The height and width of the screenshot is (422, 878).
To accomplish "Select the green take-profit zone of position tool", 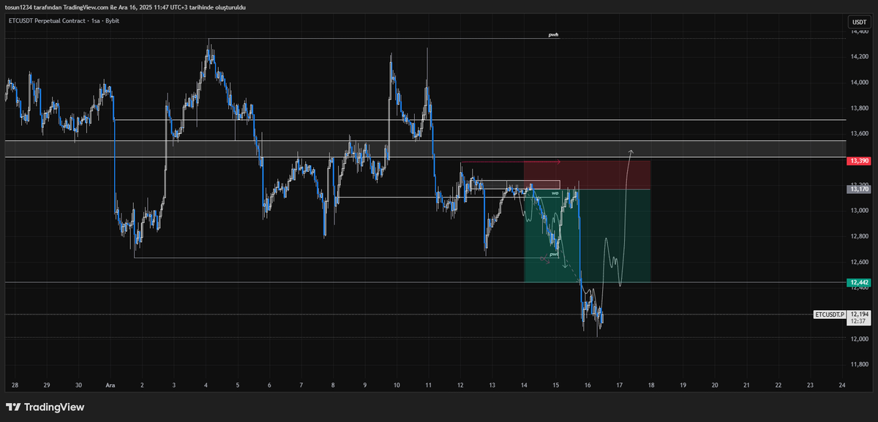I will (587, 236).
